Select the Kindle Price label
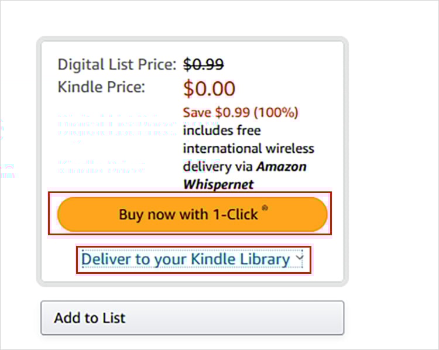The height and width of the screenshot is (350, 439). [101, 88]
